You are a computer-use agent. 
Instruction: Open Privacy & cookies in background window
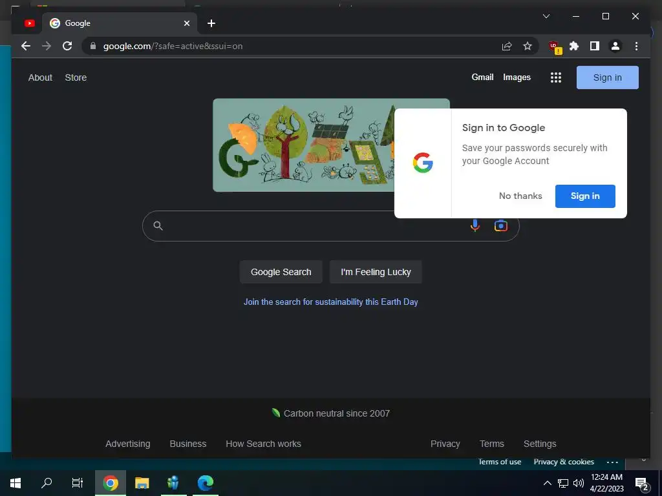point(564,462)
